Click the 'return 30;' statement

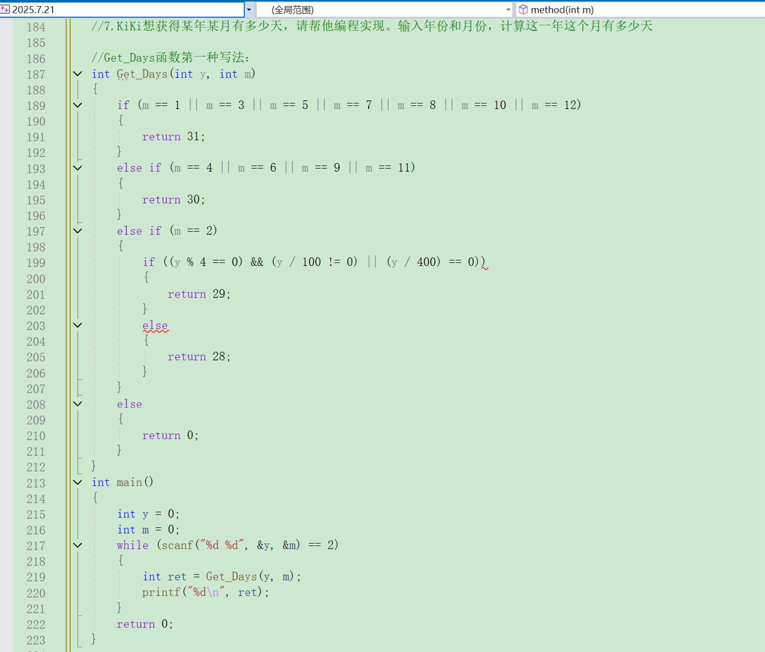174,200
